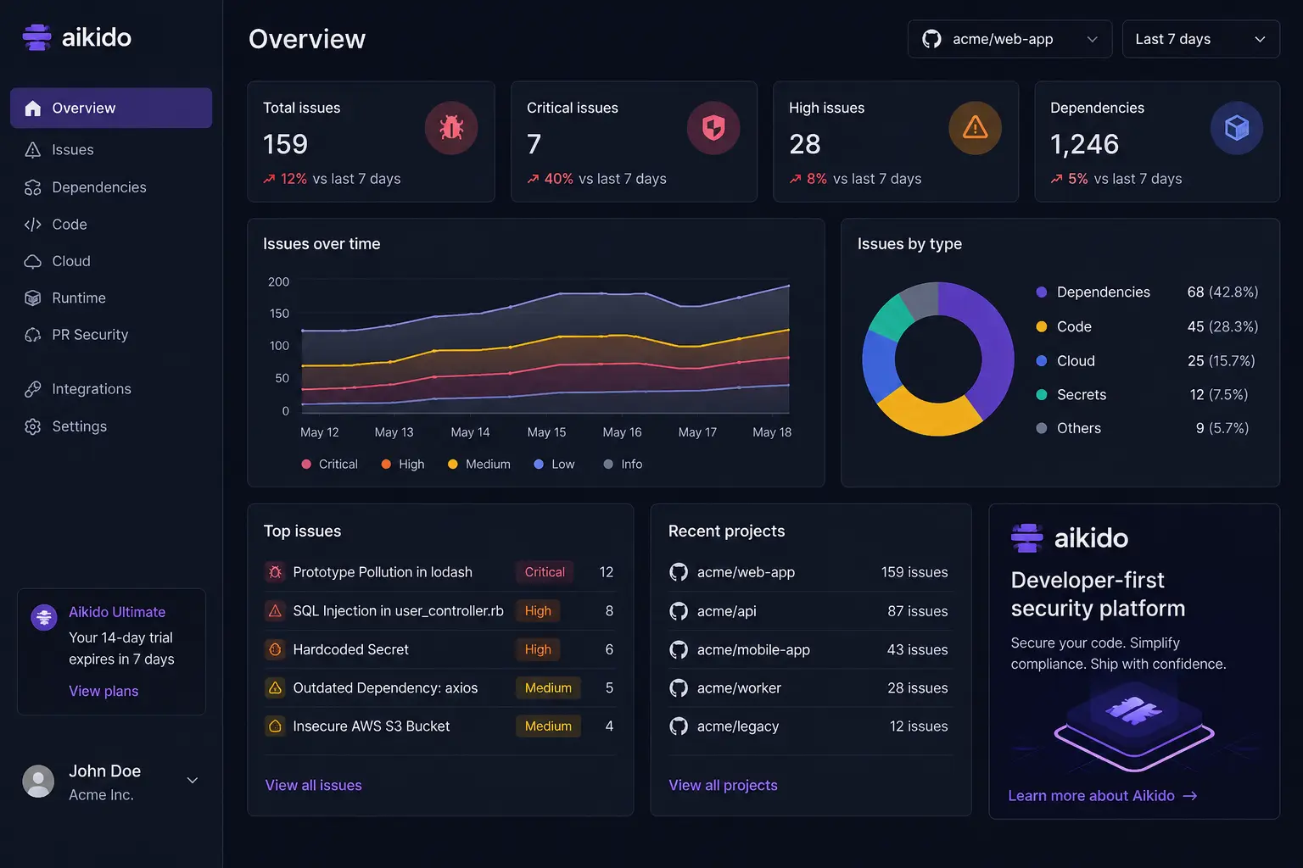This screenshot has width=1303, height=868.
Task: Open the PR Security menu item
Action: [111, 335]
